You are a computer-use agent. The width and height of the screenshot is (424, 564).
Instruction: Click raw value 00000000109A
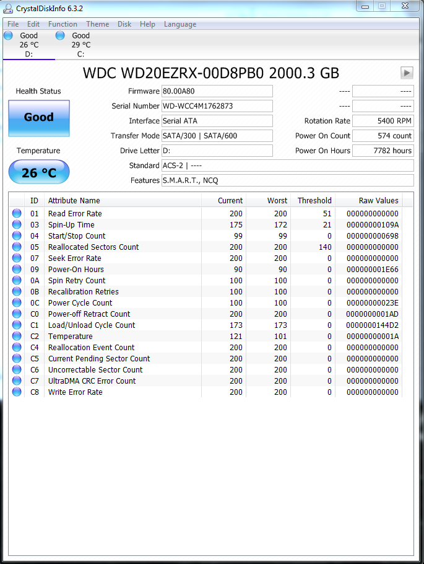(x=372, y=225)
